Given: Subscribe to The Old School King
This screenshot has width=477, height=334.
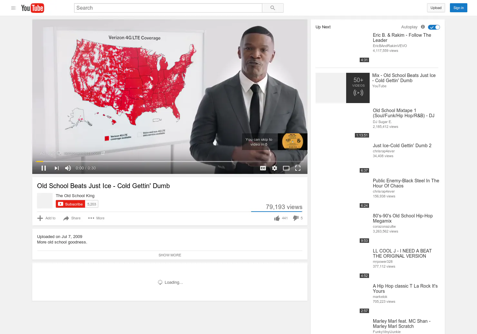Looking at the screenshot, I should click(71, 204).
